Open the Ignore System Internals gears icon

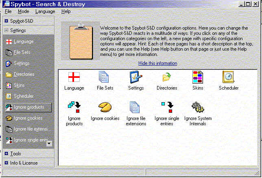pyautogui.click(x=198, y=107)
